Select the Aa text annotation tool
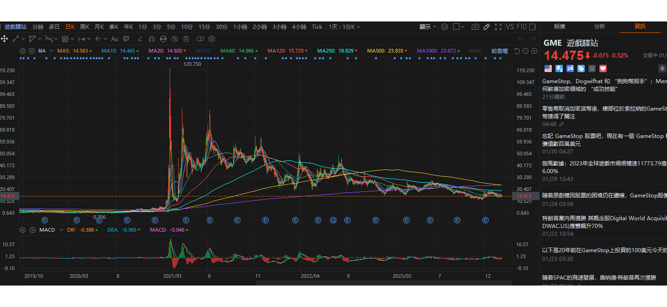Viewport: 667px width, 307px height. tap(114, 39)
